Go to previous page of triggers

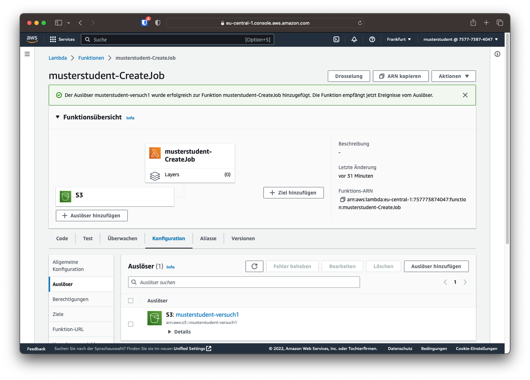[x=445, y=282]
